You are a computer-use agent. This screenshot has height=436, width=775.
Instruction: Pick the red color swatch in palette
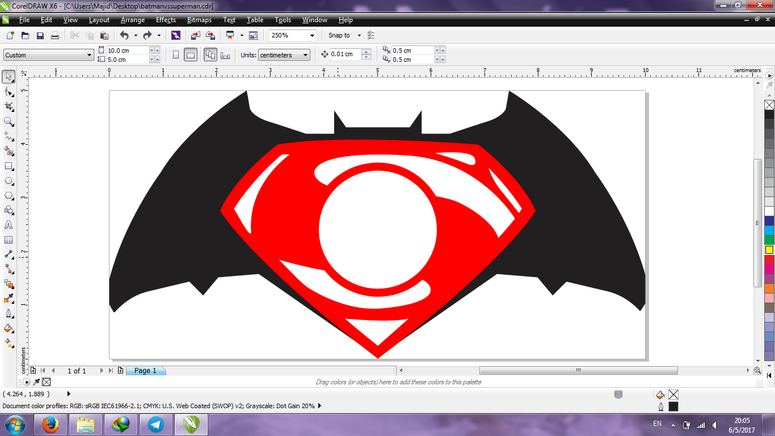pyautogui.click(x=769, y=259)
